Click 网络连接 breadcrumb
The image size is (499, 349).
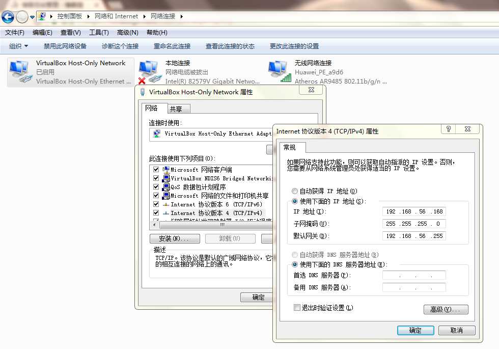pos(163,16)
